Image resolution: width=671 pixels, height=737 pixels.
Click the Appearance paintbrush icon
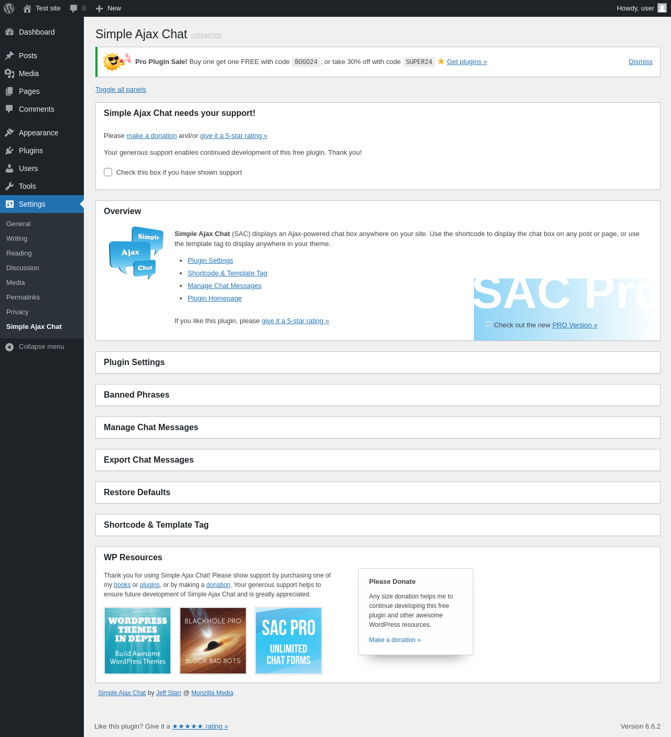click(9, 133)
